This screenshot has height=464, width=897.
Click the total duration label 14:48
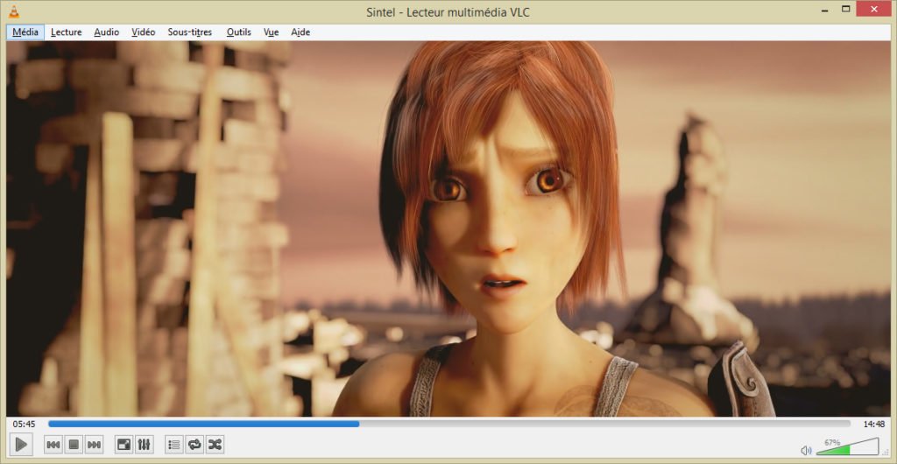(x=873, y=424)
